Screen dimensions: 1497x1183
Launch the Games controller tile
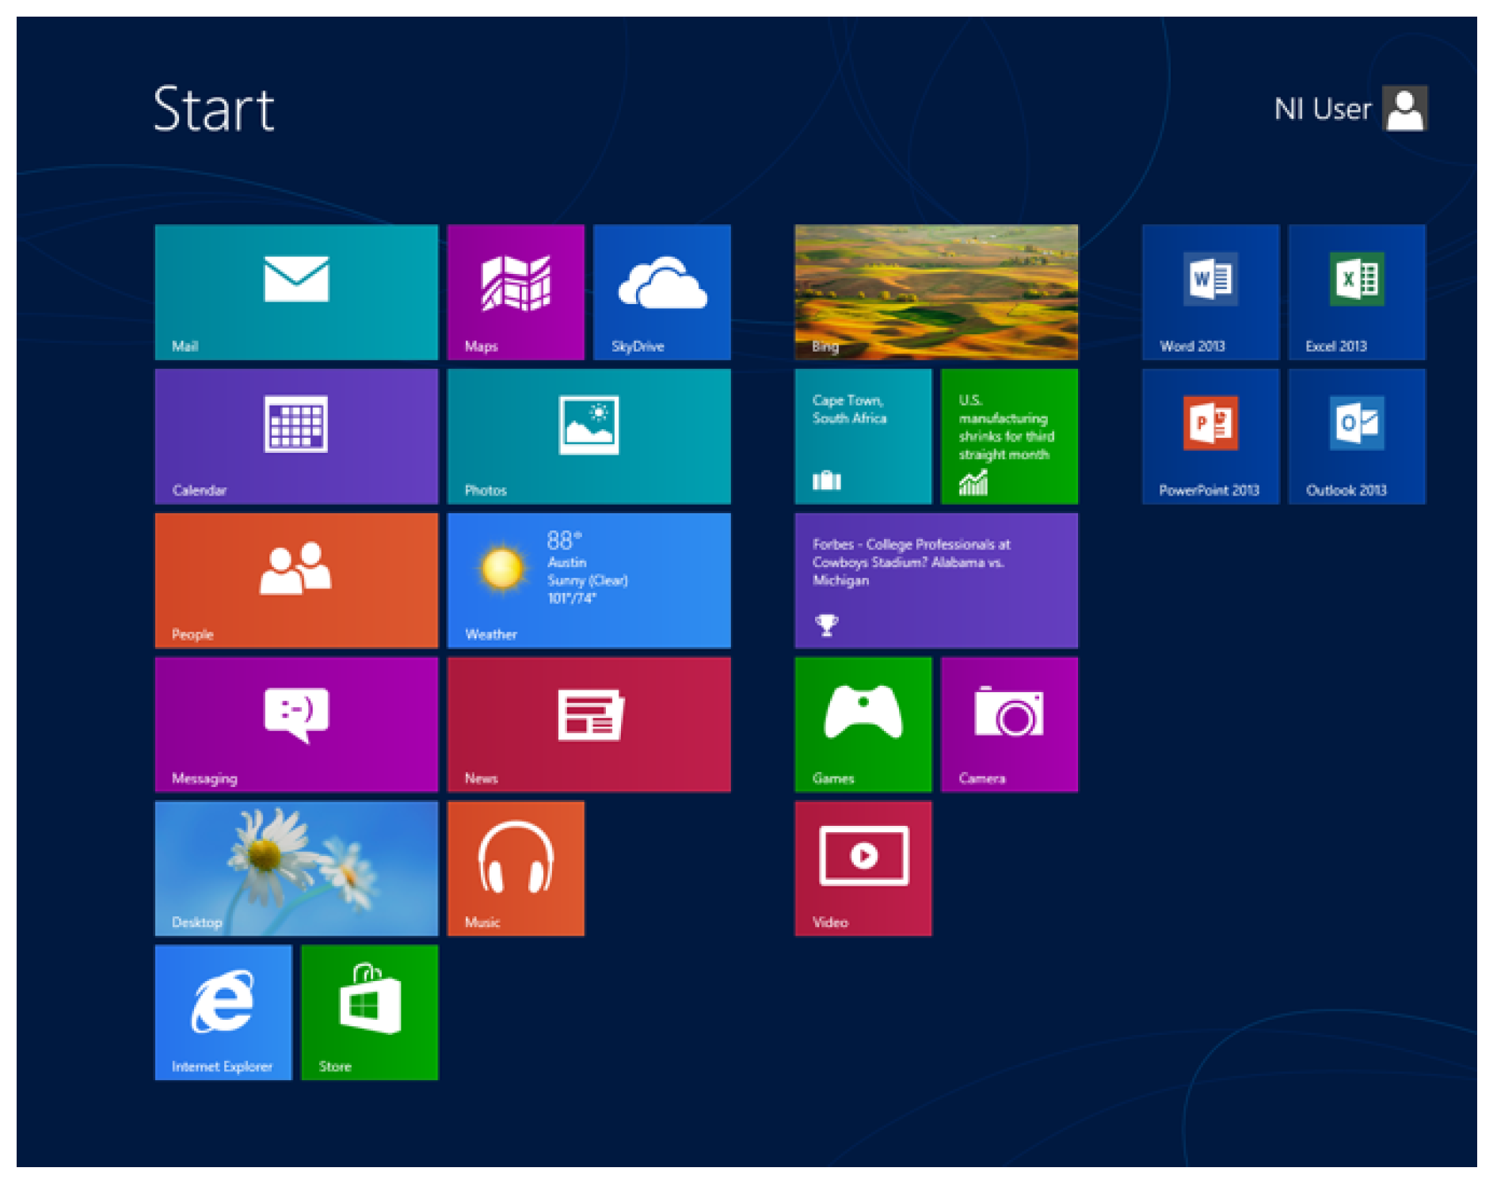(863, 725)
